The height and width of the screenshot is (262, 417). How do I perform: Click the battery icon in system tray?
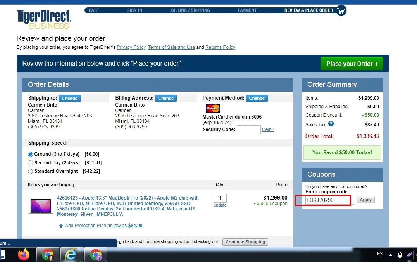400,255
